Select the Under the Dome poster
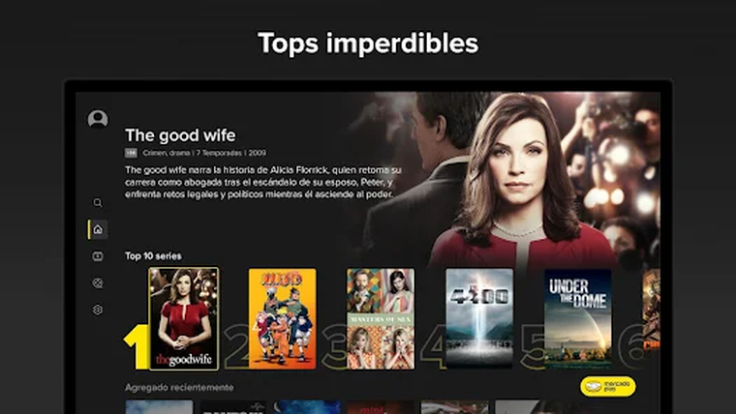The width and height of the screenshot is (736, 414). pyautogui.click(x=578, y=319)
